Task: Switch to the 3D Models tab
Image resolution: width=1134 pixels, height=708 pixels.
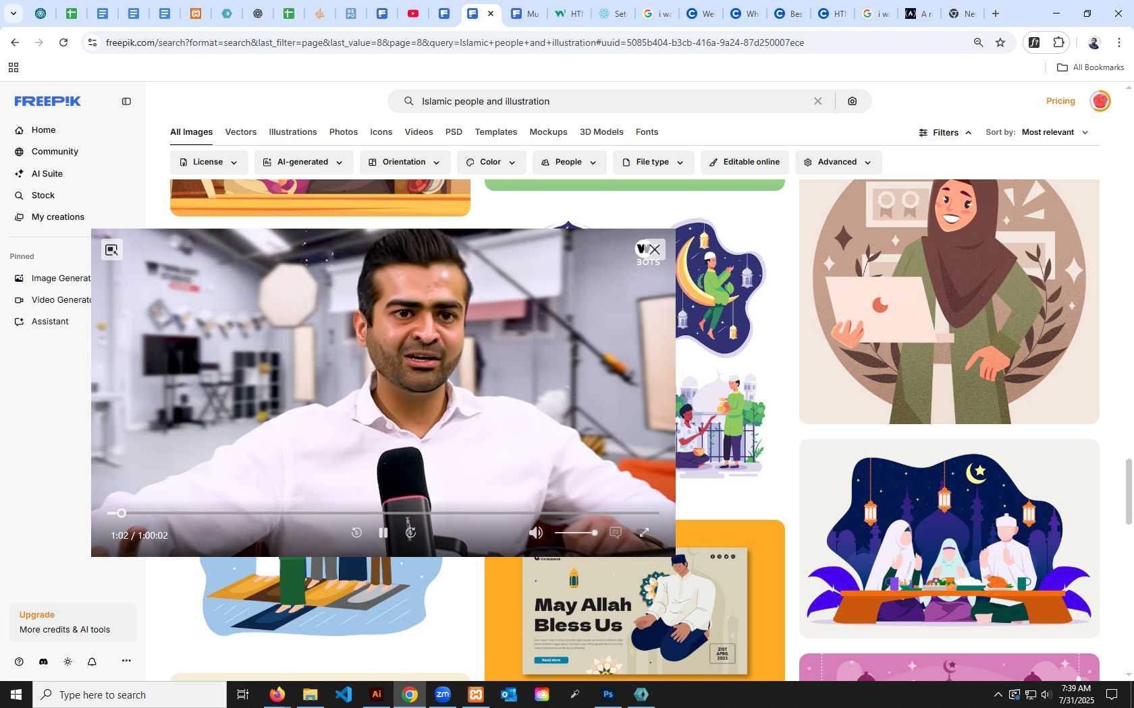Action: (x=601, y=132)
